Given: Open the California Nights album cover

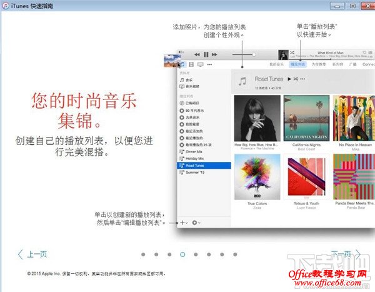Looking at the screenshot, I should pos(306,118).
